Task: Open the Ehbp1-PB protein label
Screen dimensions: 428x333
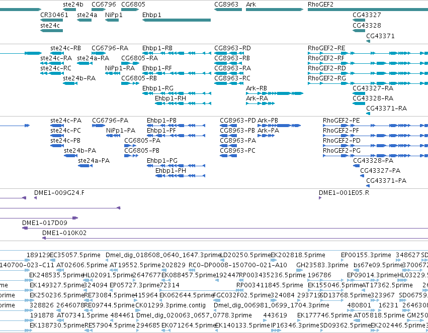Action: coord(161,121)
